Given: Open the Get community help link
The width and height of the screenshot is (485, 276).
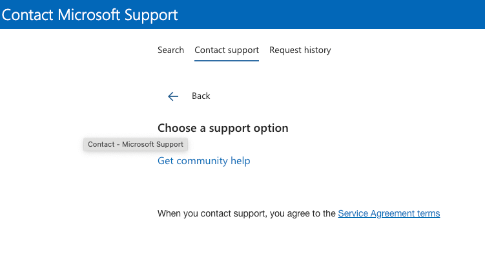Looking at the screenshot, I should coord(203,161).
